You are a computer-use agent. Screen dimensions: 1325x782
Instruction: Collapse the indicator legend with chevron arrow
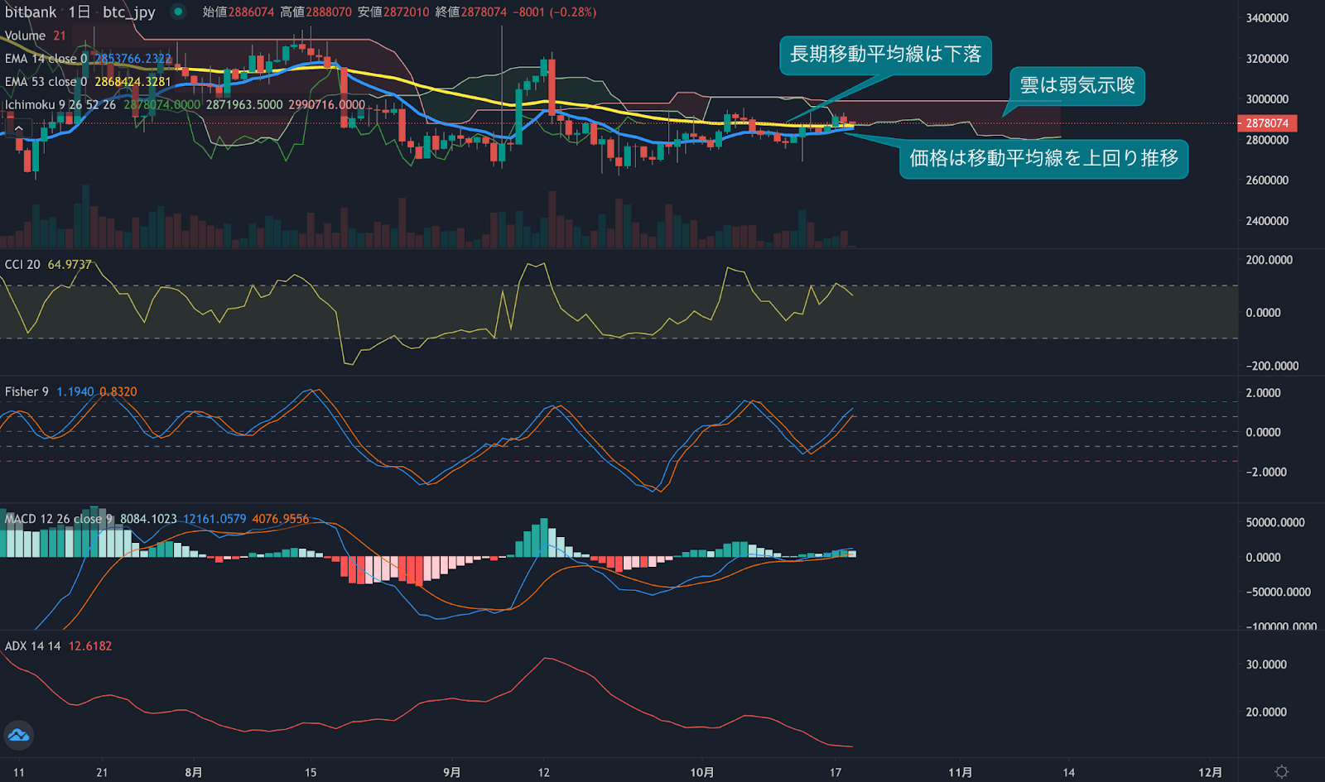pyautogui.click(x=18, y=128)
